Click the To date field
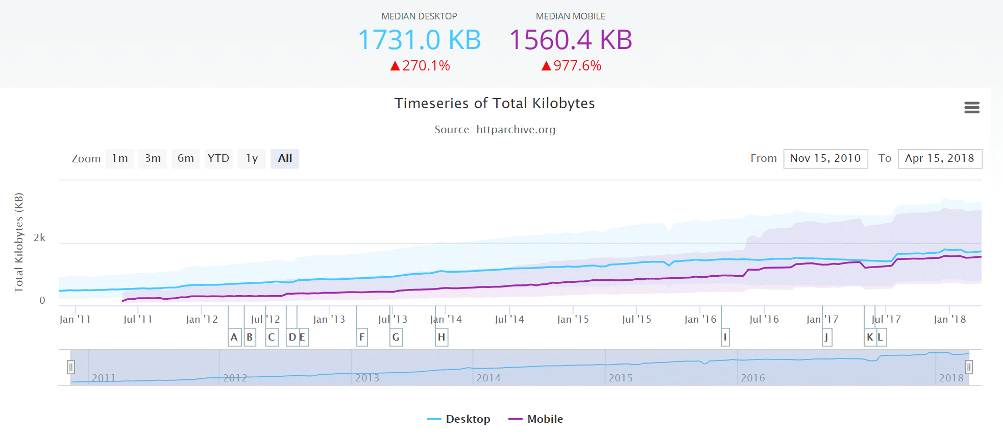1003x434 pixels. [939, 158]
